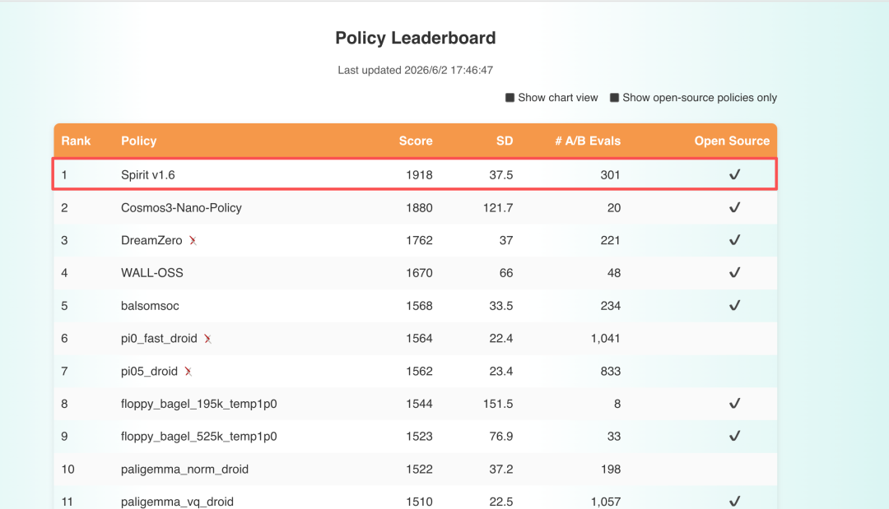The height and width of the screenshot is (509, 889).
Task: Click the open source checkmark for balsomsoc
Action: (x=735, y=305)
